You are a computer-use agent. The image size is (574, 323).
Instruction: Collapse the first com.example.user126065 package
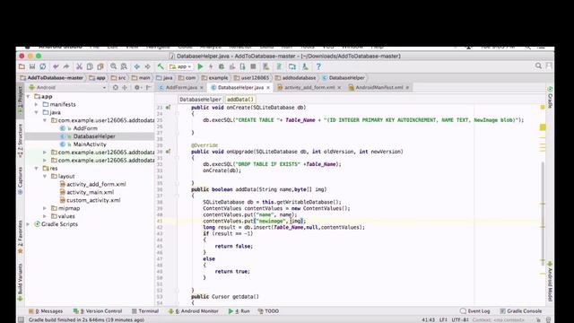[x=45, y=120]
